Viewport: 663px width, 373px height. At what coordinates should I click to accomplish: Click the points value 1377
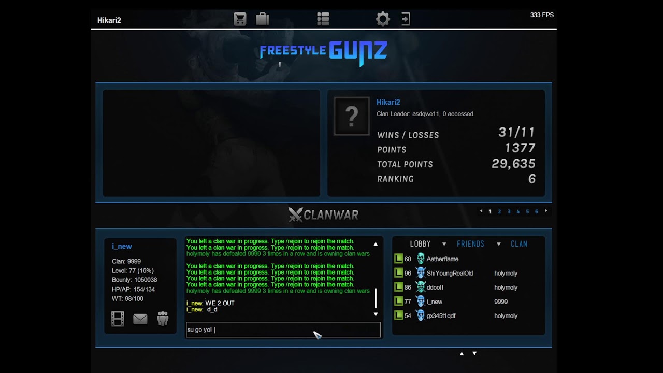[x=520, y=148]
